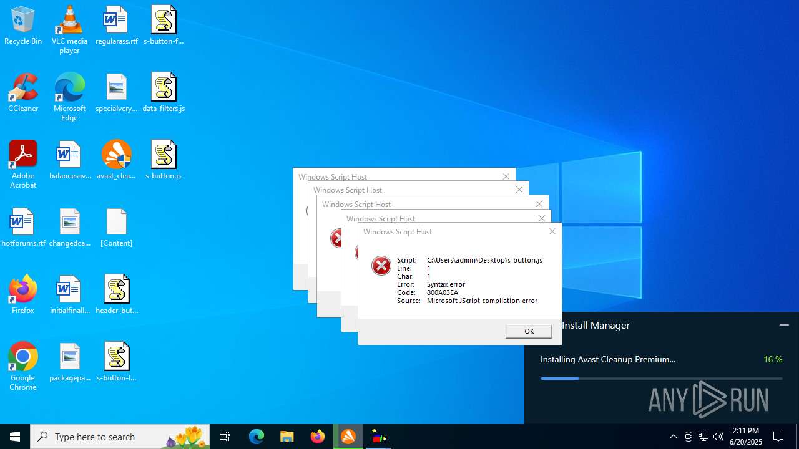Viewport: 799px width, 449px height.
Task: Select the [Content] blank file icon
Action: click(117, 228)
